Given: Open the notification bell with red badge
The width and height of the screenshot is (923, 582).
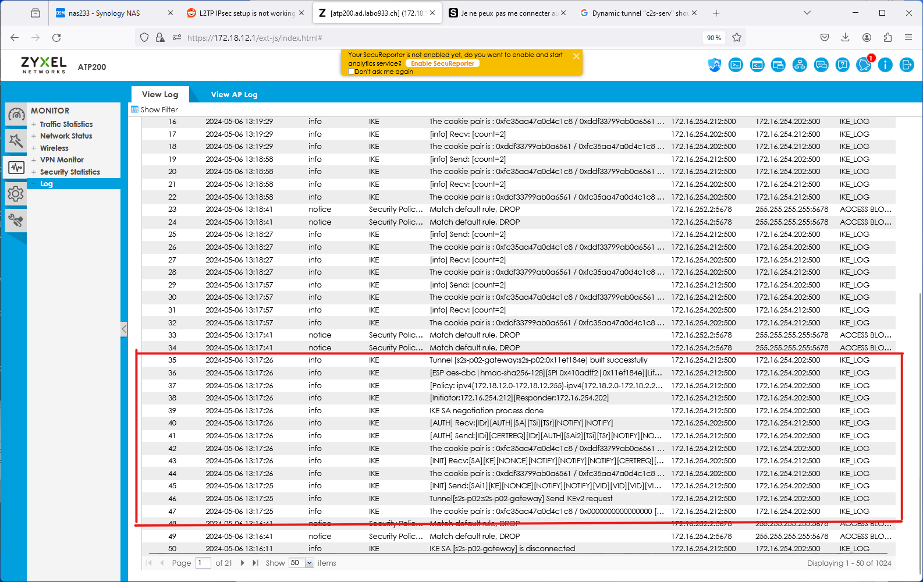Looking at the screenshot, I should [x=864, y=65].
